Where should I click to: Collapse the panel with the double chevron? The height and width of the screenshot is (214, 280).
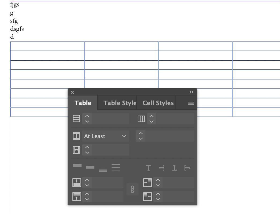191,92
